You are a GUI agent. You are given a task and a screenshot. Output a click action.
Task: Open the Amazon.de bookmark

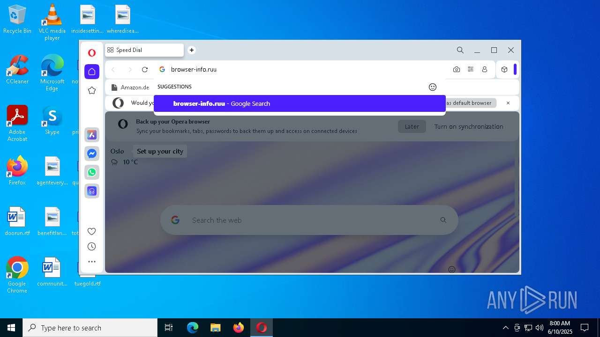130,88
